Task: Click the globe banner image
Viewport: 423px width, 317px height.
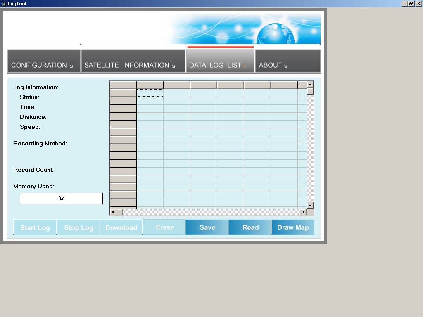Action: (x=273, y=29)
